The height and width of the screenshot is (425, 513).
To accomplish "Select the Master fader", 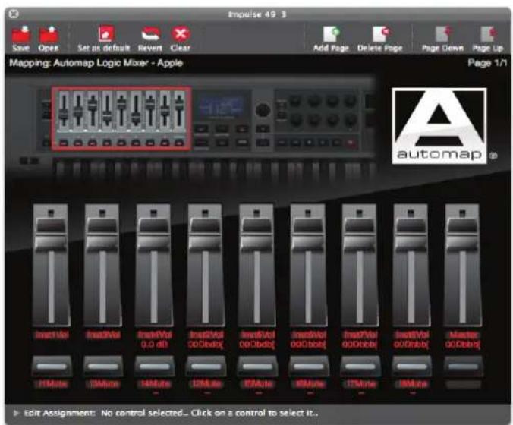I will point(462,265).
